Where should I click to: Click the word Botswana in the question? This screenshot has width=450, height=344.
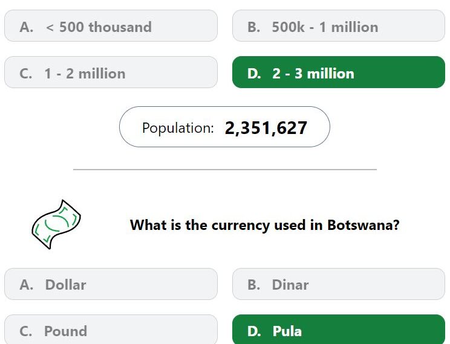(x=364, y=225)
